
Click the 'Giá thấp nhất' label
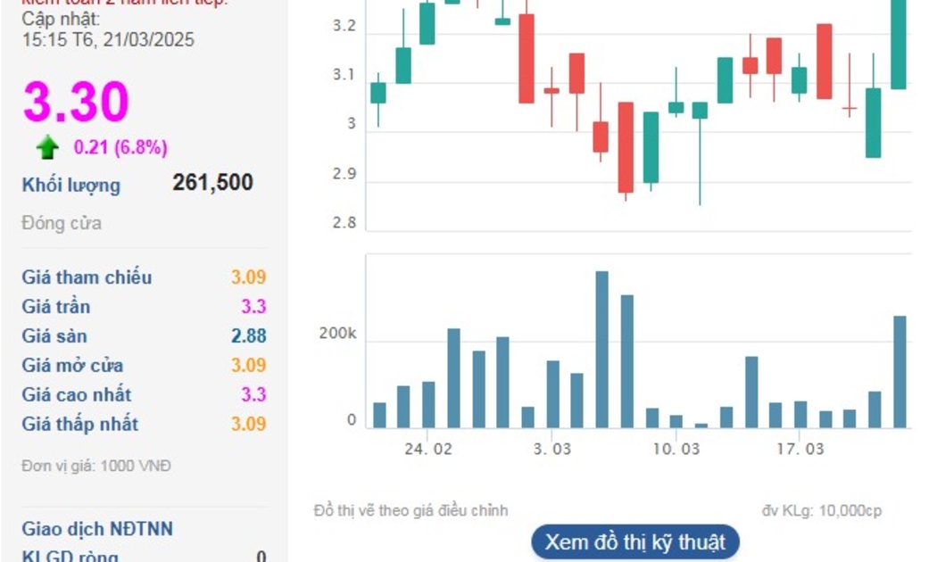(x=79, y=425)
